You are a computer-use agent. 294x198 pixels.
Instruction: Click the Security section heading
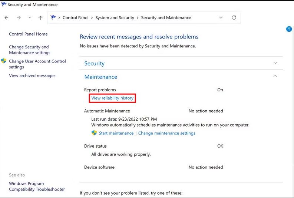coord(94,63)
